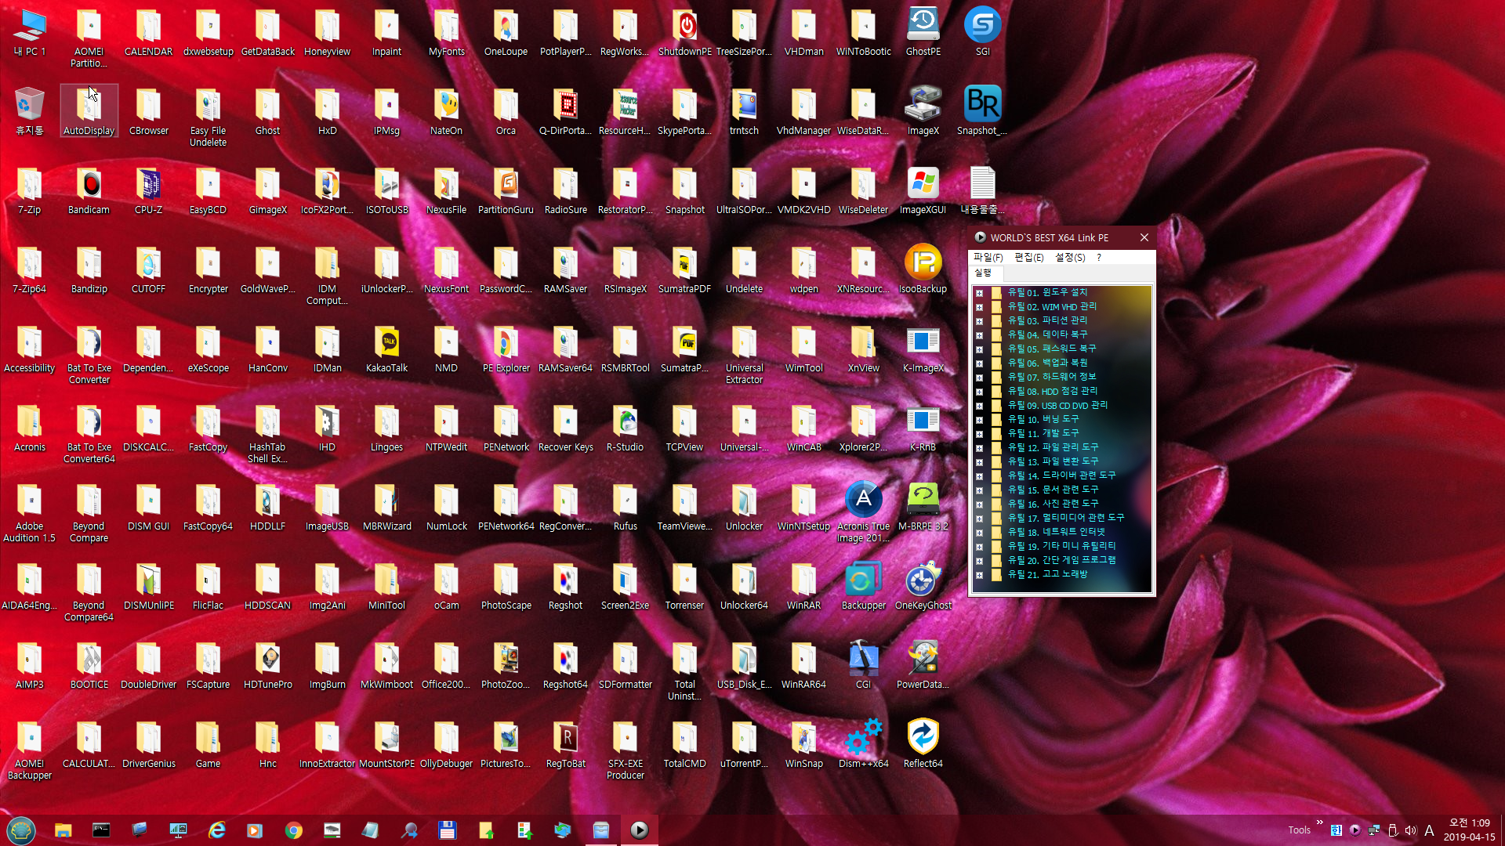The height and width of the screenshot is (846, 1505).
Task: Open the Snapshot BR icon
Action: coord(982,112)
